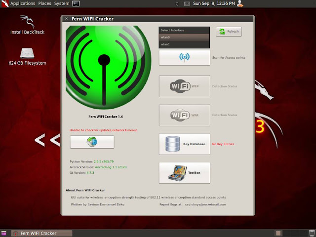Screen dimensions: 316x237
Task: Click the Fern WIFI Cracker window title bar
Action: point(158,19)
